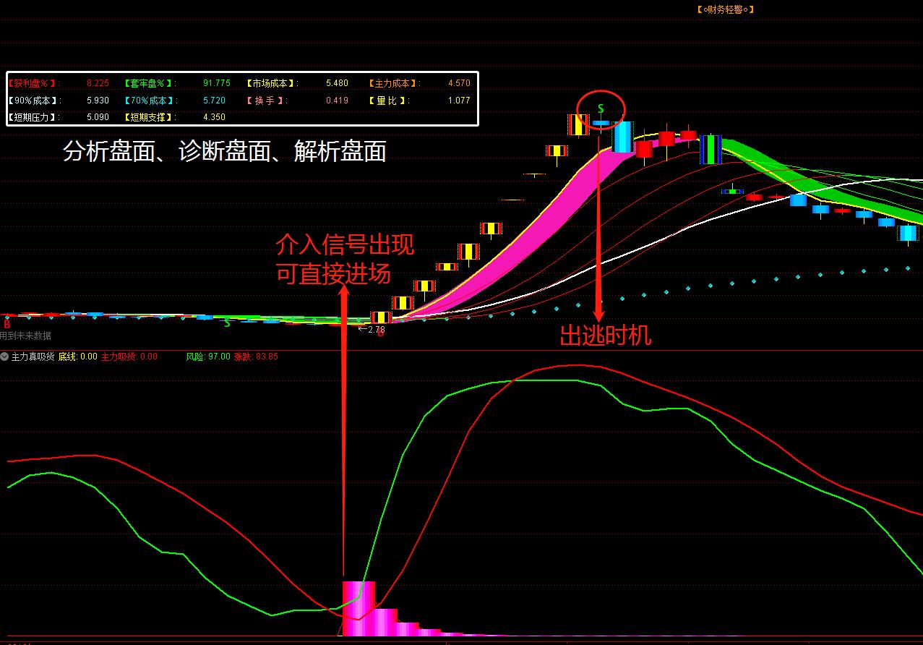Open the 财务轻警 financial warning label
The height and width of the screenshot is (645, 923).
point(725,9)
